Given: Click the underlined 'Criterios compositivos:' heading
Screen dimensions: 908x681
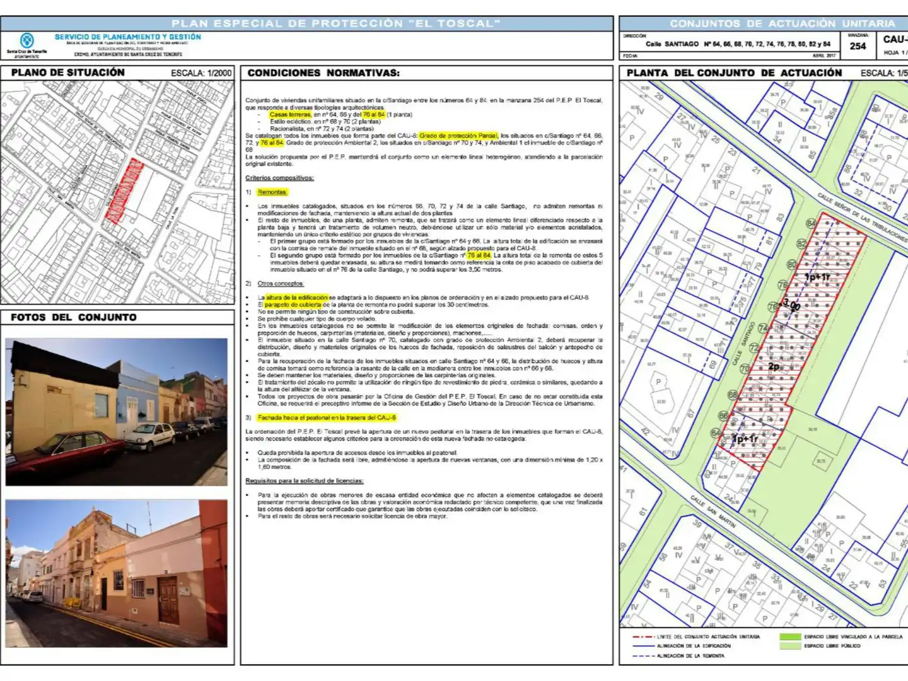Looking at the screenshot, I should pos(279,178).
